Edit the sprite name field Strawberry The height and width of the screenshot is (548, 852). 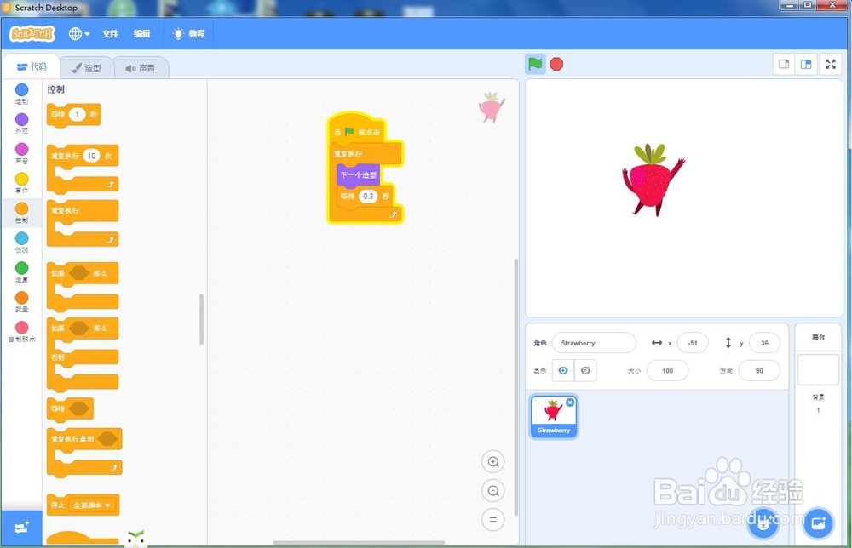[x=594, y=343]
